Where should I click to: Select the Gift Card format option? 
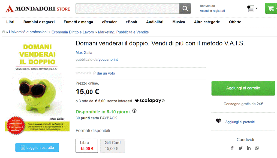[113, 145]
